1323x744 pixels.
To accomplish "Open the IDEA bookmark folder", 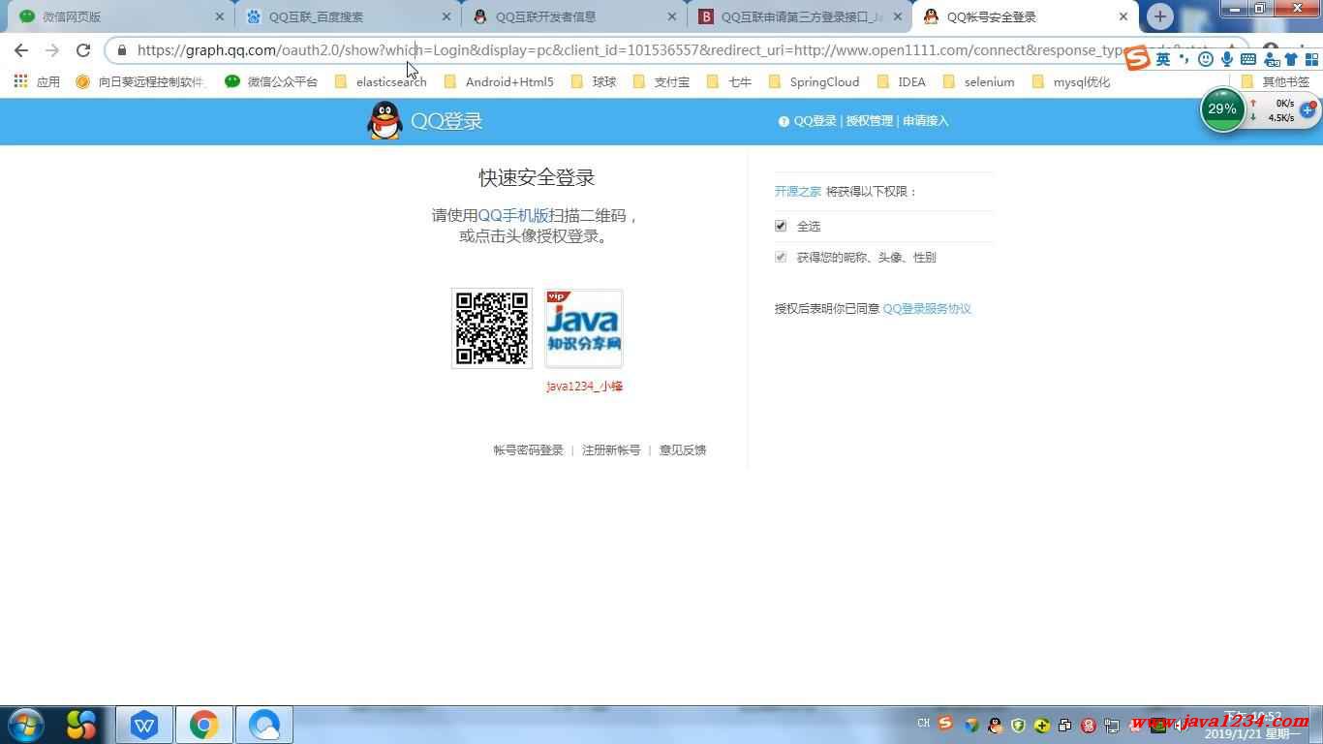I will coord(901,82).
